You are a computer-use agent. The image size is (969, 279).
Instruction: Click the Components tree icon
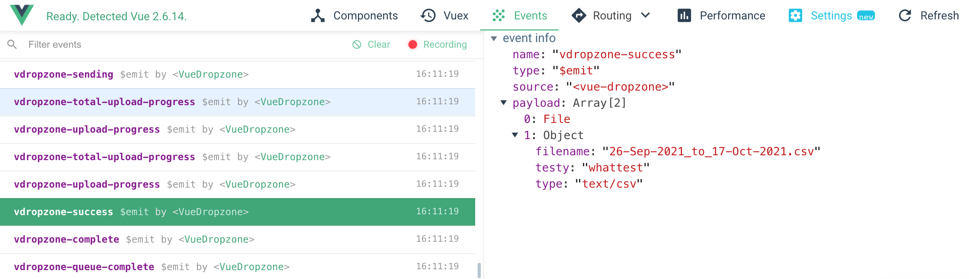pyautogui.click(x=318, y=16)
